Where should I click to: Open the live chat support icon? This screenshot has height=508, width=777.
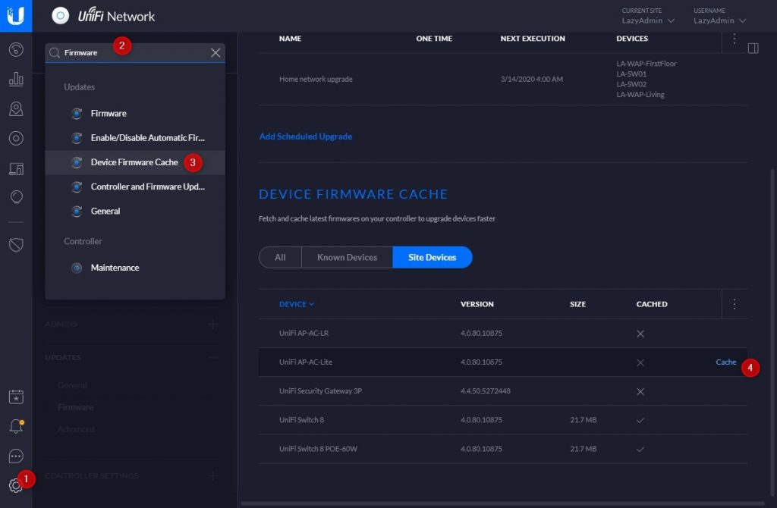pyautogui.click(x=16, y=456)
